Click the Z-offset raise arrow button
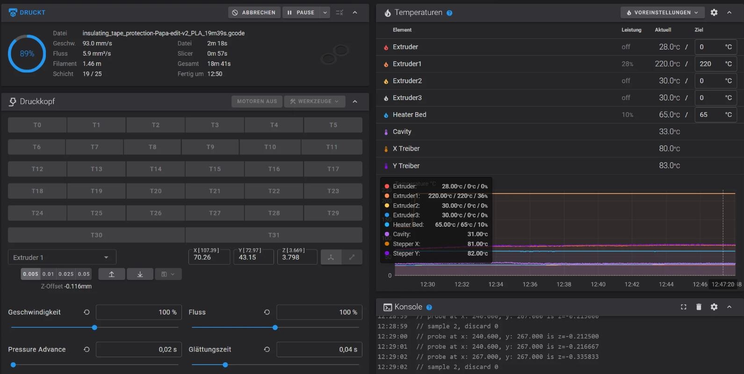The image size is (744, 374). 111,274
